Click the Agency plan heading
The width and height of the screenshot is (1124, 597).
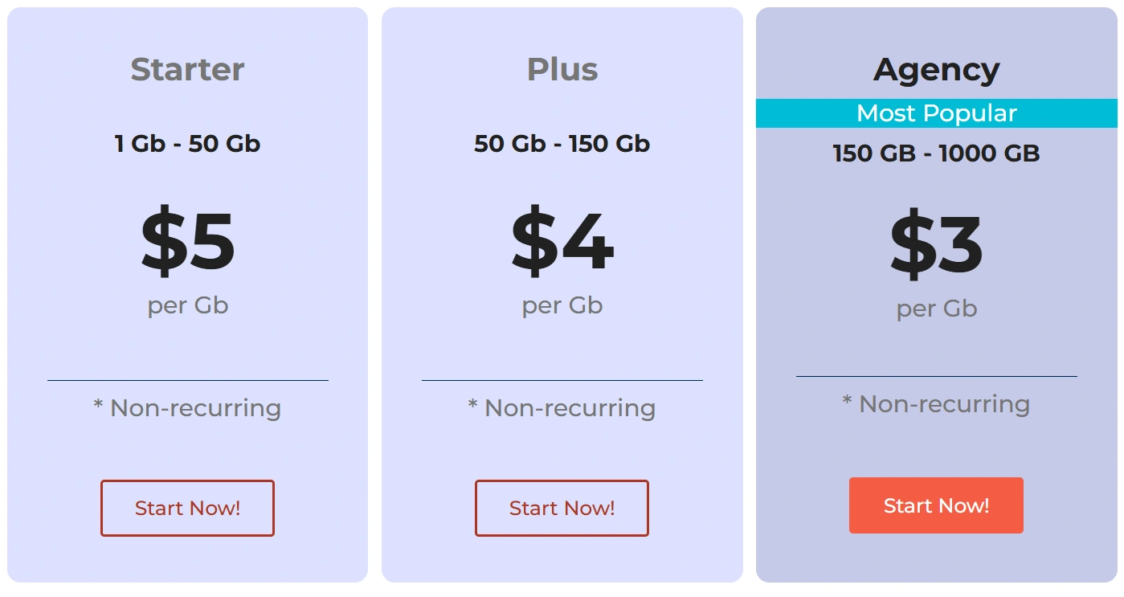[x=936, y=70]
